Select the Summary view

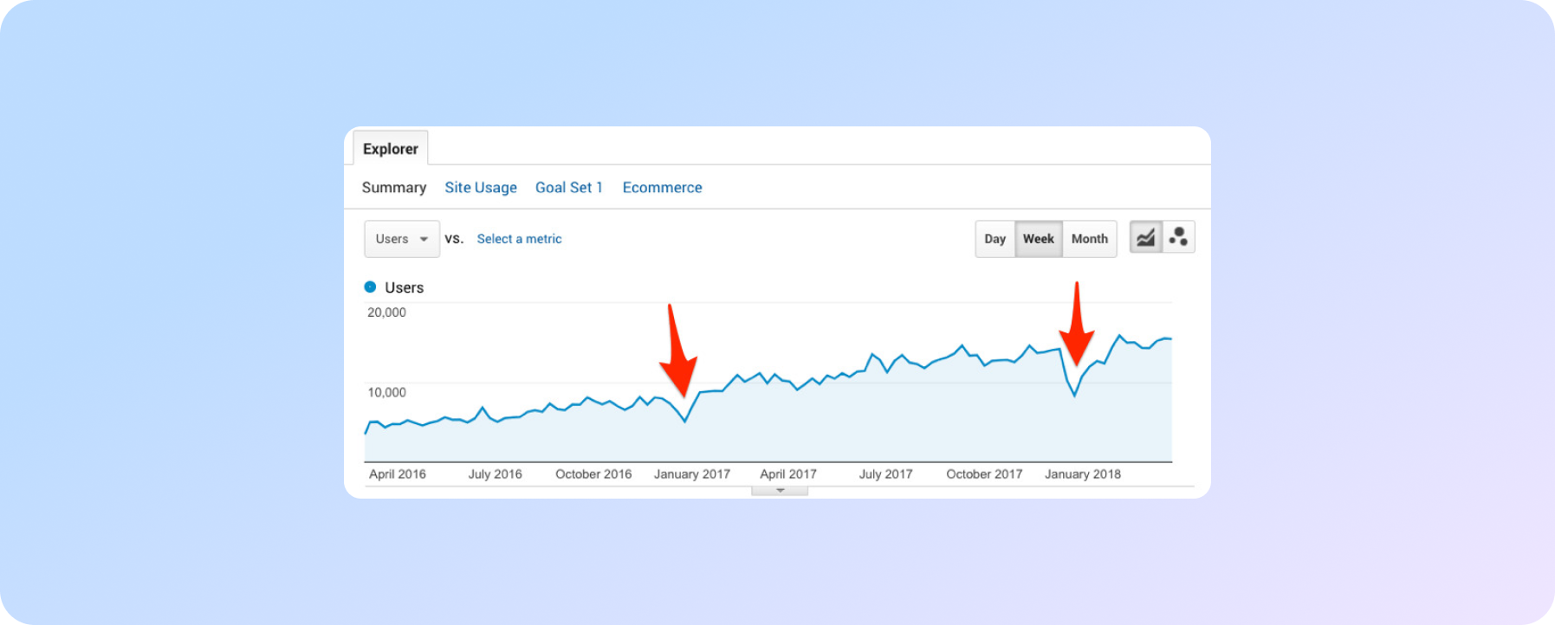coord(394,188)
